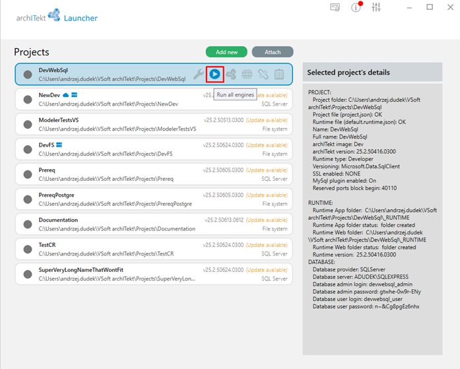Image resolution: width=460 pixels, height=369 pixels.
Task: Click the archITekt modeler icon for DevWebSql
Action: (x=231, y=74)
